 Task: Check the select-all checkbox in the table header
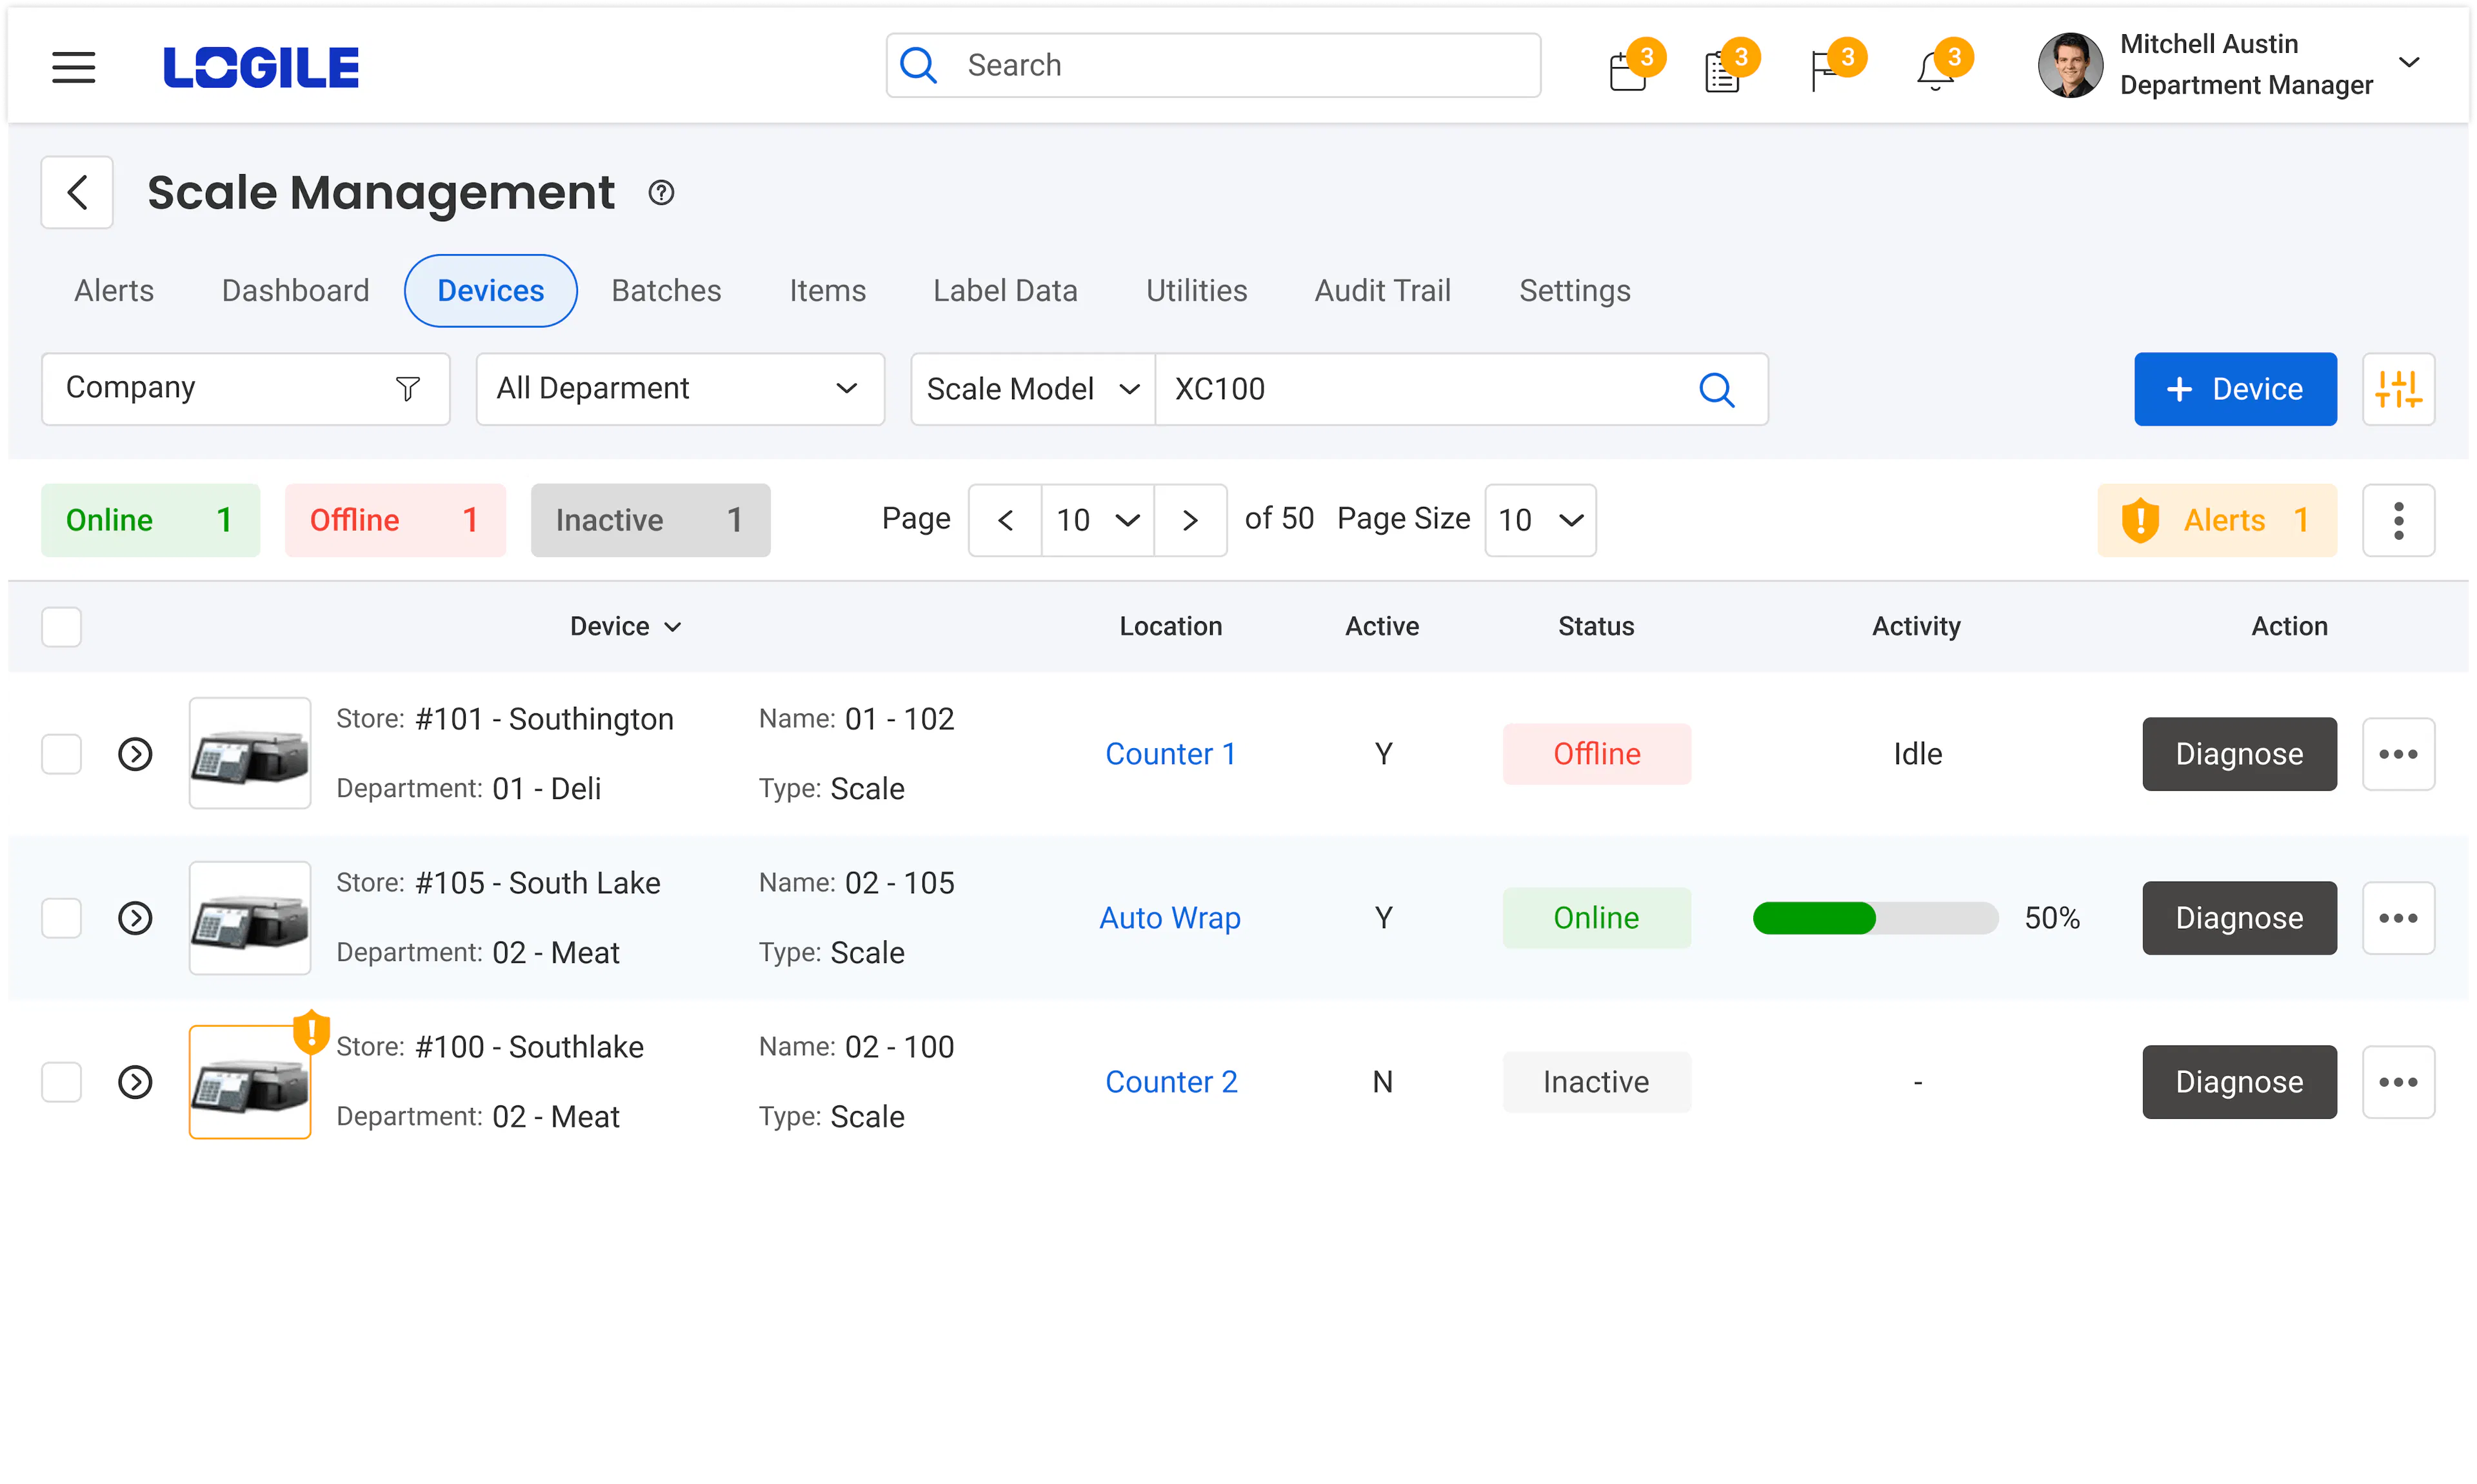61,626
